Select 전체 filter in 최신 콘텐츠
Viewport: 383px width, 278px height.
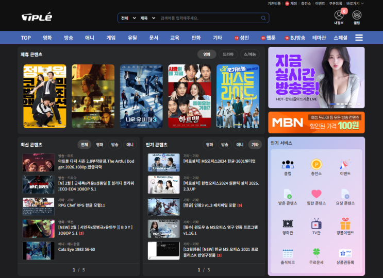click(84, 145)
